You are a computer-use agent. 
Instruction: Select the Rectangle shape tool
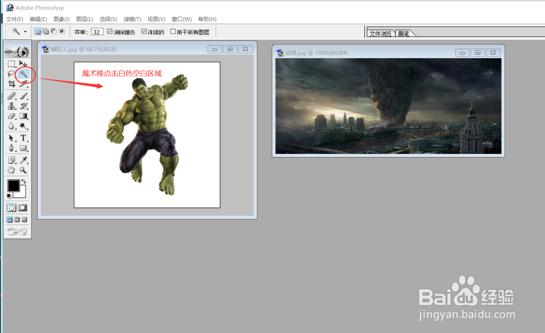(23, 148)
